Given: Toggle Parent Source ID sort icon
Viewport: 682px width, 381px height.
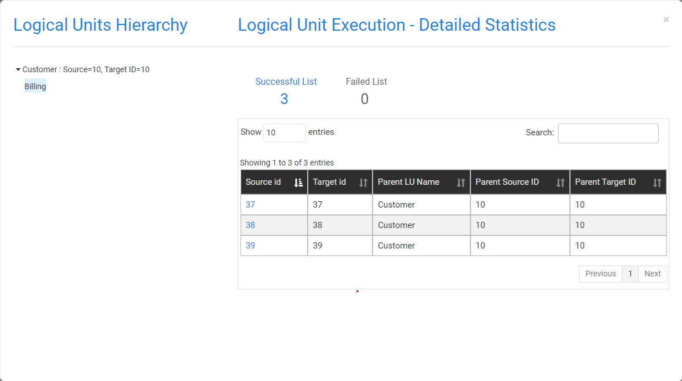Looking at the screenshot, I should click(x=560, y=183).
